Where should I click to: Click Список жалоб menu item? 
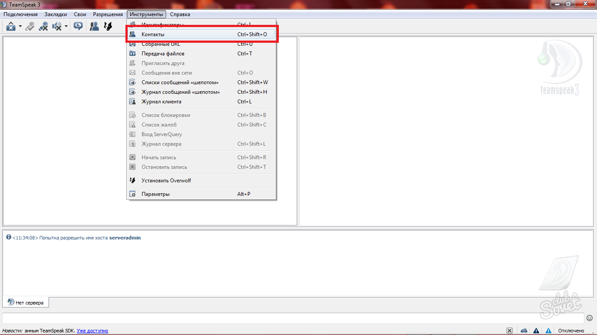201,125
